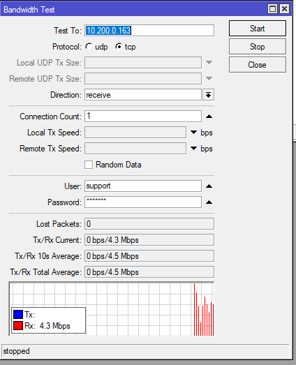Image resolution: width=296 pixels, height=365 pixels.
Task: Click the Remote Tx Speed field
Action: coord(135,148)
